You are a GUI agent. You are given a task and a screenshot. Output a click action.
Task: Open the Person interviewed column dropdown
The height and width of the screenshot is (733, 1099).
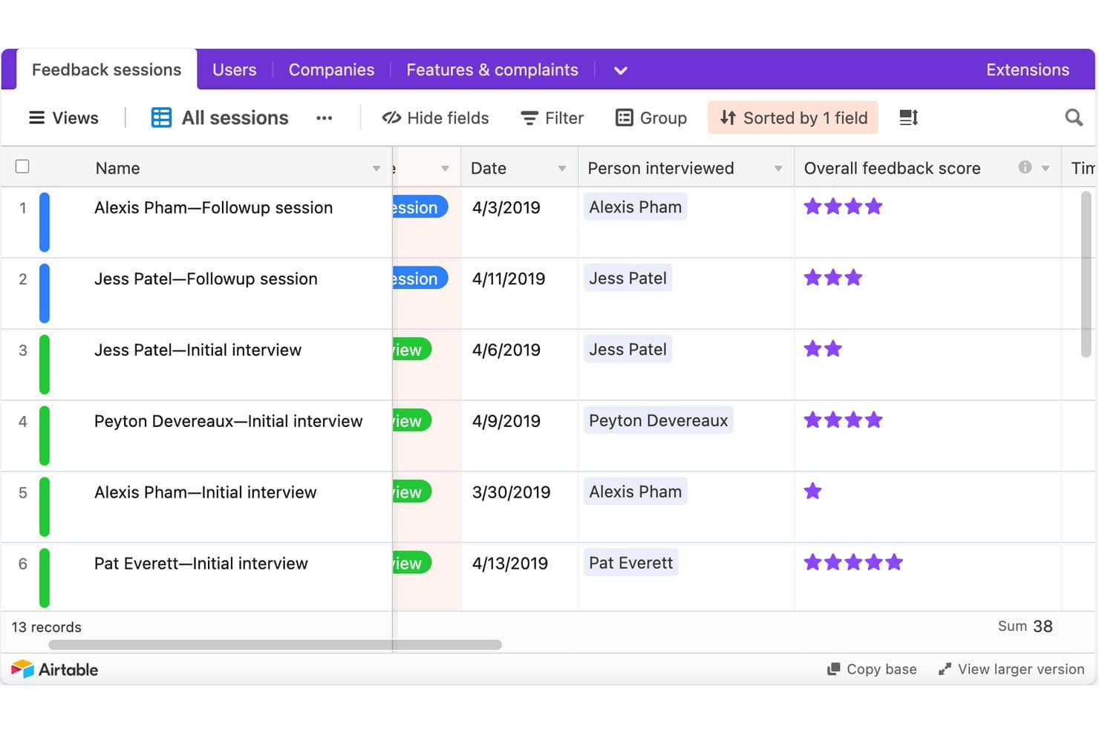[778, 169]
